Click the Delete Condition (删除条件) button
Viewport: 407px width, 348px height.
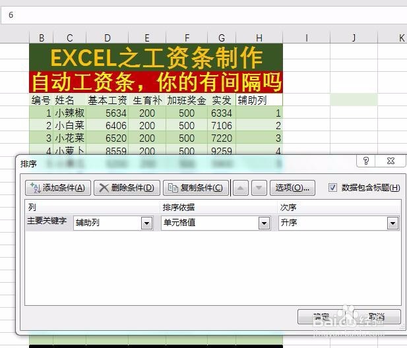(x=127, y=188)
